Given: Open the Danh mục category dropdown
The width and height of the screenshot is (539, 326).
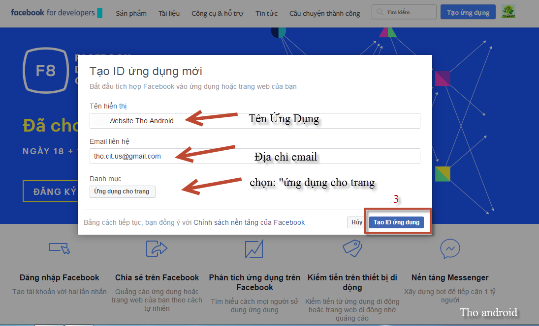Looking at the screenshot, I should [x=123, y=191].
